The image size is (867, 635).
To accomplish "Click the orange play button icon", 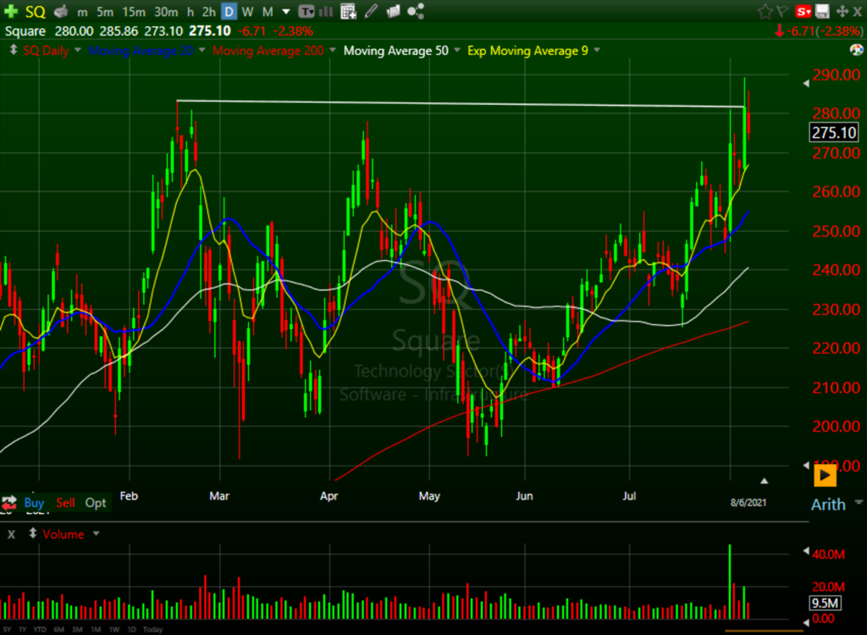I will click(825, 475).
